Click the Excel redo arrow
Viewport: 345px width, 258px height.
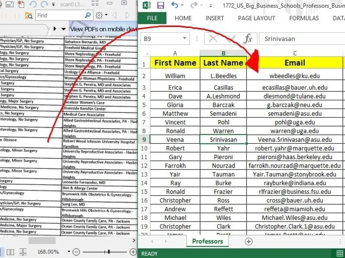194,5
